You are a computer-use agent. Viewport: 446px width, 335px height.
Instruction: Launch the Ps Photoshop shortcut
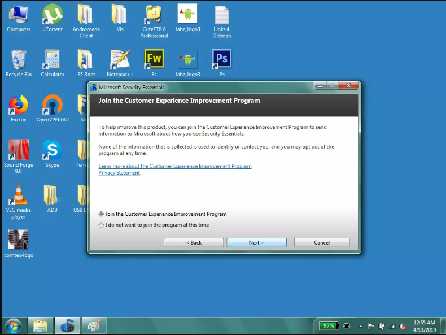pos(221,63)
